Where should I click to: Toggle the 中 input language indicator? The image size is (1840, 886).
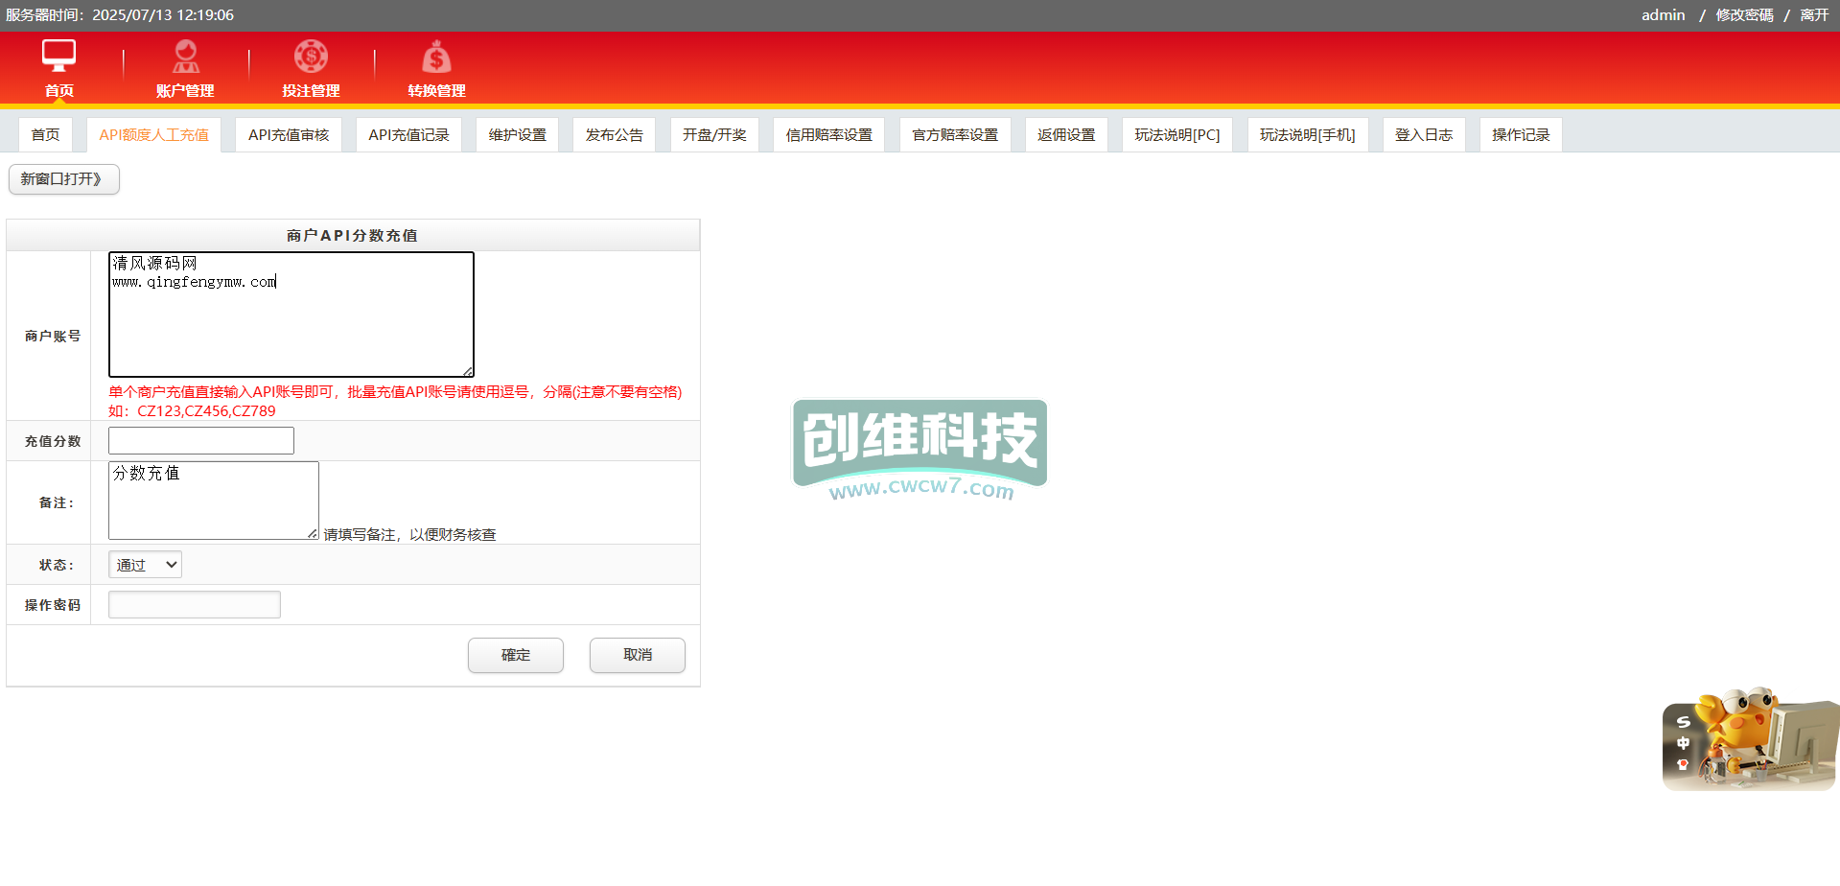coord(1683,743)
